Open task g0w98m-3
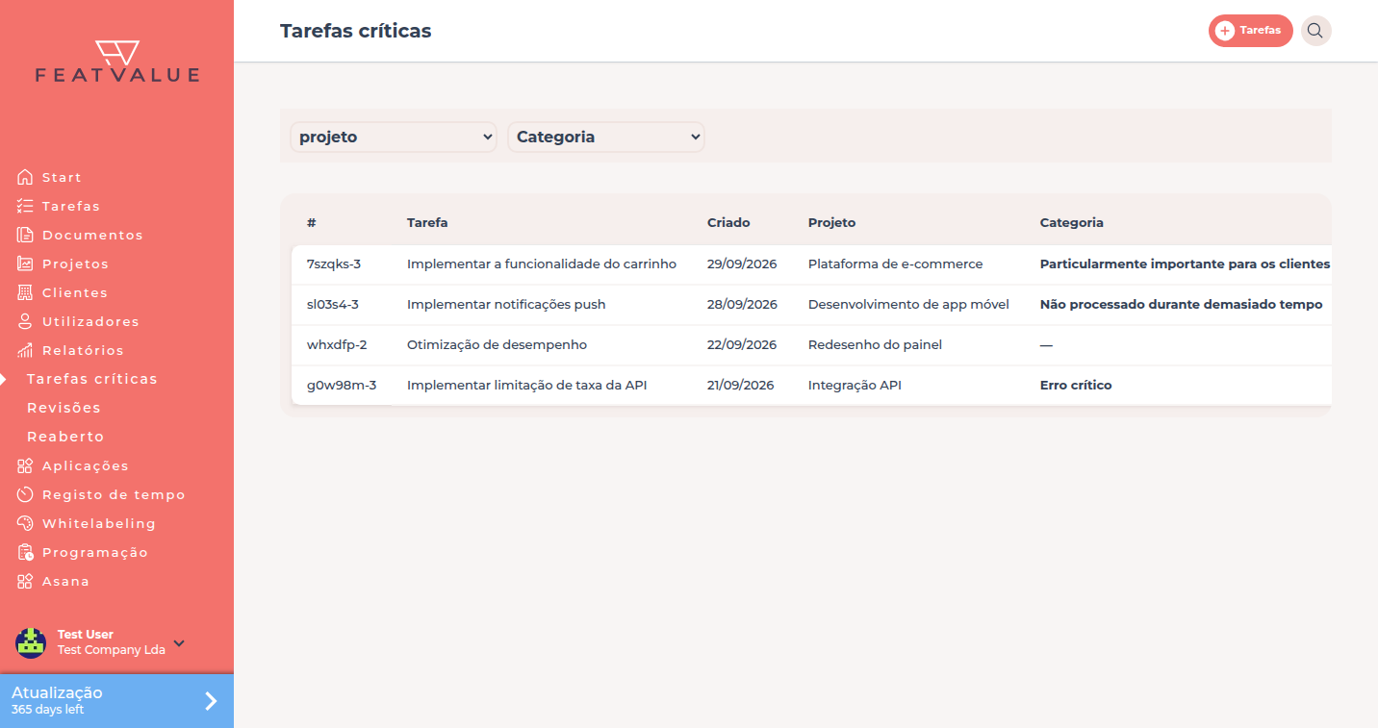Screen dimensions: 1378x728 (342, 385)
